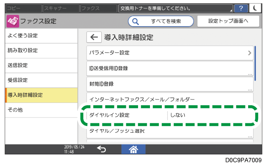265x164 pixels.
Task: Select よく使う設定 in the sidebar
Action: 38,36
